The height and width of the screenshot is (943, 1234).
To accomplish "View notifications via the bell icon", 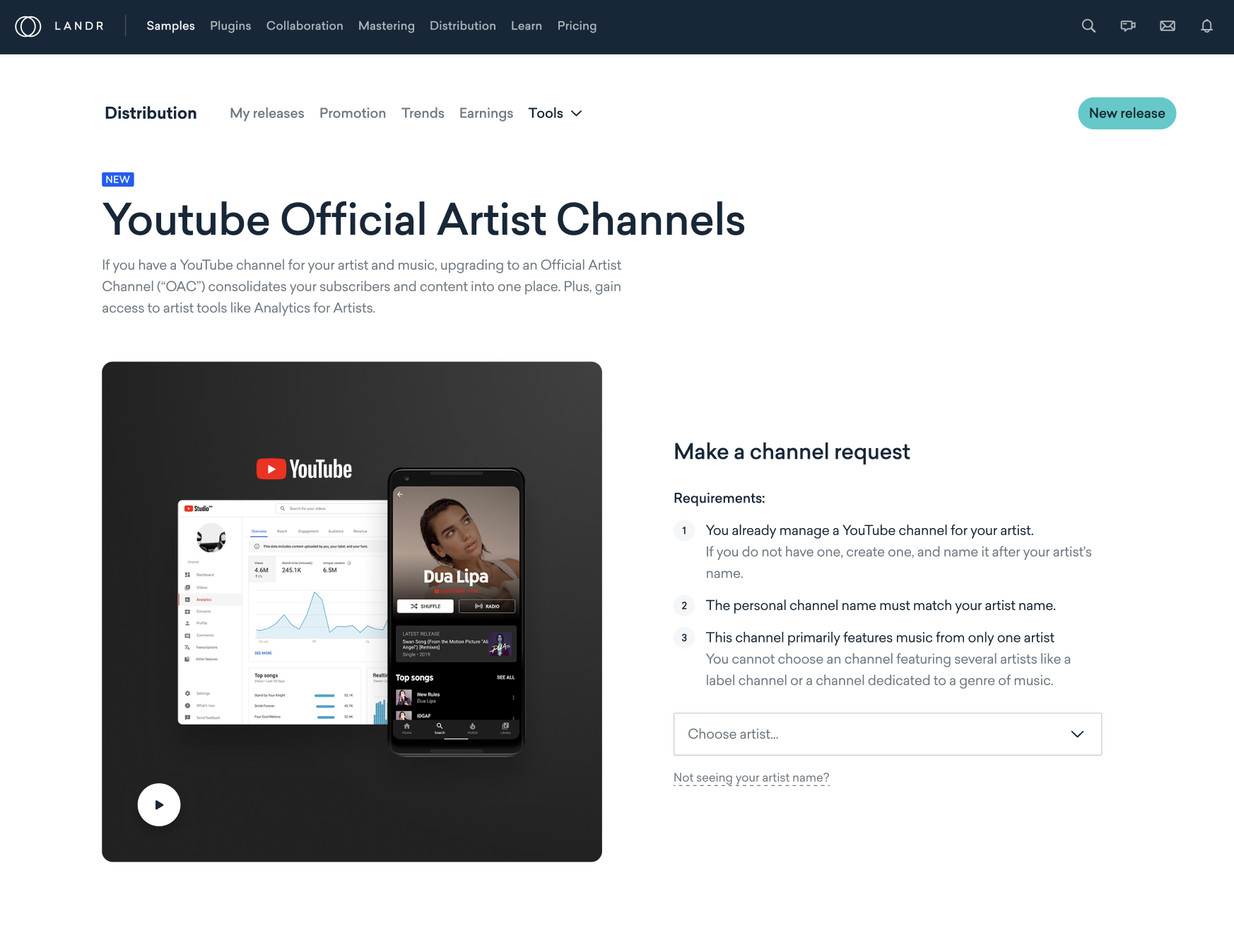I will coord(1206,25).
